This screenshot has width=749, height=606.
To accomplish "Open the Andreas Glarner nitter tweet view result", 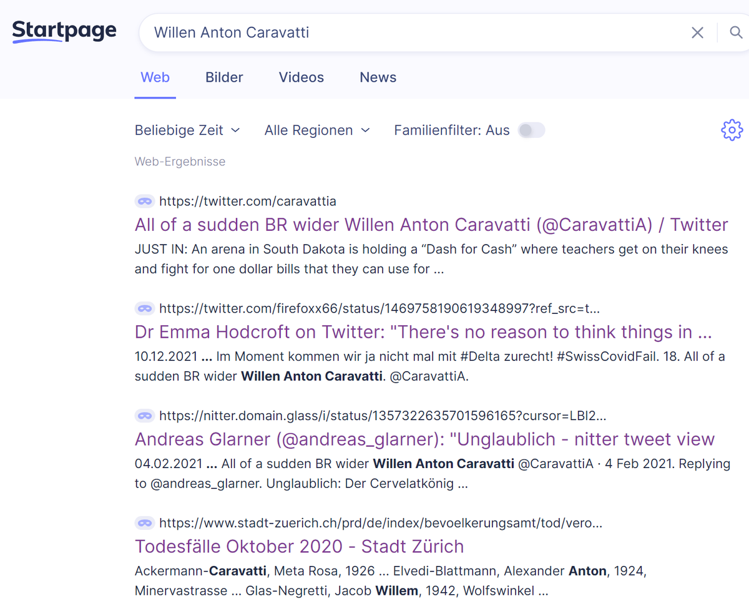I will point(424,439).
